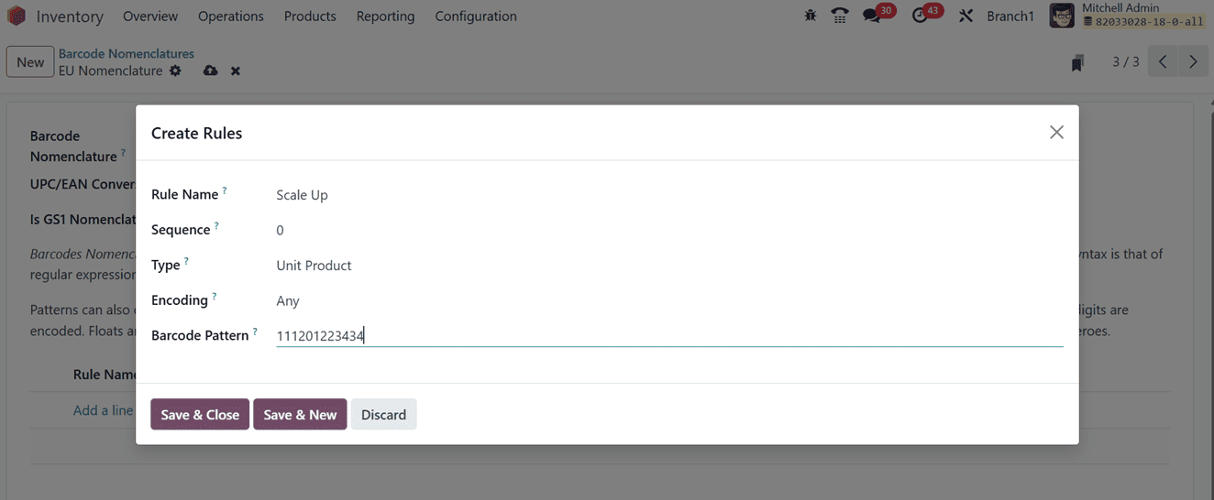Click the Create Rules dialog title
This screenshot has width=1214, height=500.
196,133
